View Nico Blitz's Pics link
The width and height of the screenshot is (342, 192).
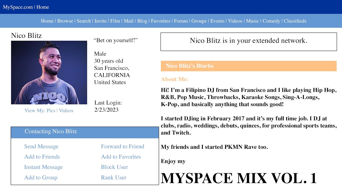(51, 111)
